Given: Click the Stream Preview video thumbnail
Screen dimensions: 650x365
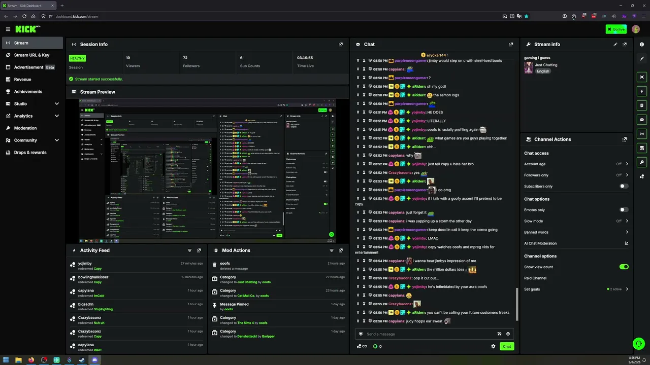Looking at the screenshot, I should click(x=207, y=171).
